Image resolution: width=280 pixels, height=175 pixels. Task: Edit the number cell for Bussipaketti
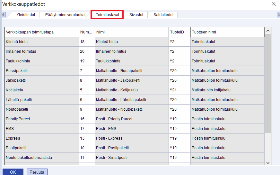coord(87,71)
